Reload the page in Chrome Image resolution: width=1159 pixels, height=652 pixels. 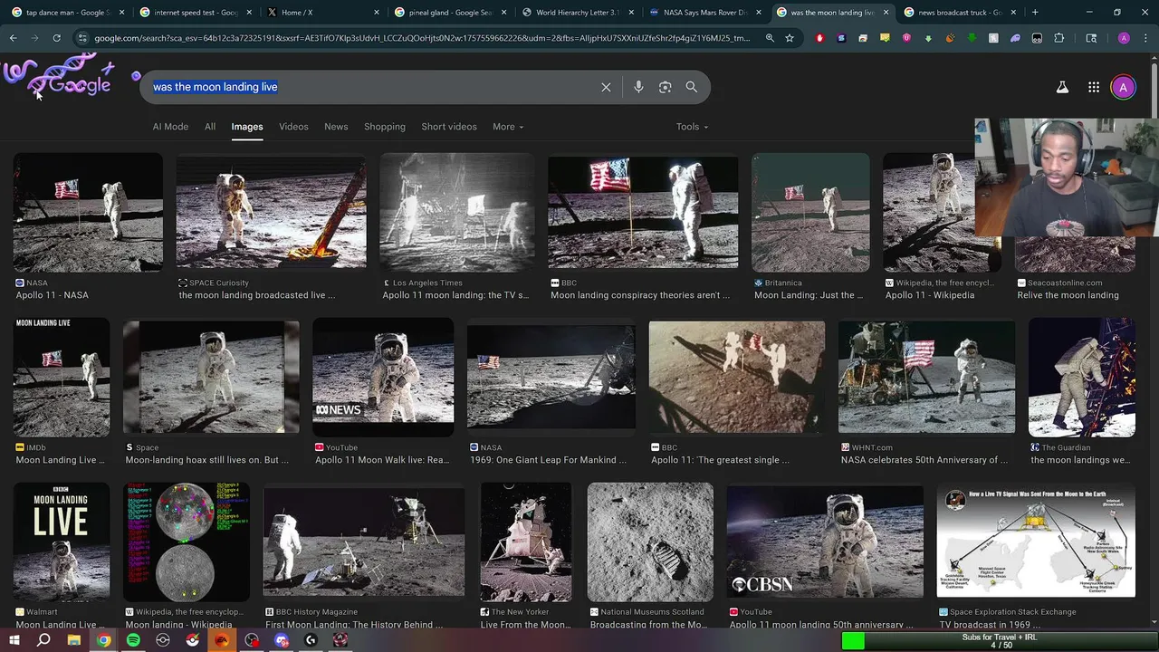[56, 38]
